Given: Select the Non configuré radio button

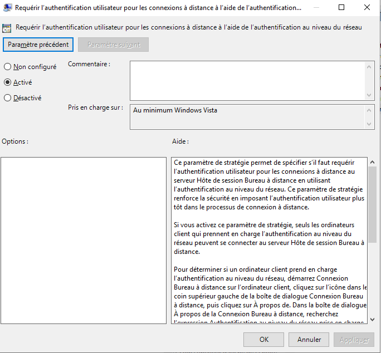Looking at the screenshot, I should point(8,67).
